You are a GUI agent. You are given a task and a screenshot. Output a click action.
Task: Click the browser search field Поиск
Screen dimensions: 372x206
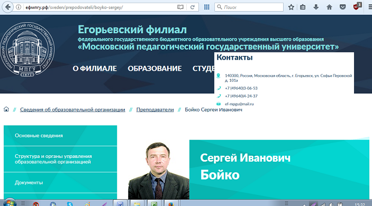(249, 7)
